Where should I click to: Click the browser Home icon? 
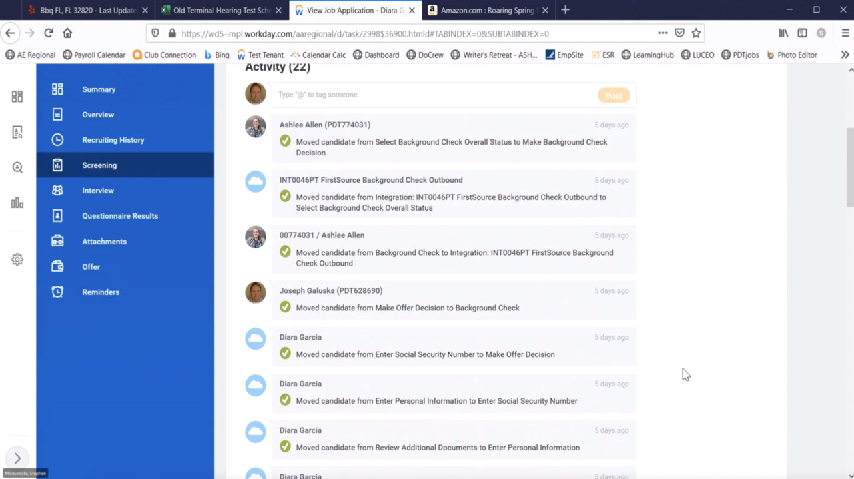coord(67,33)
